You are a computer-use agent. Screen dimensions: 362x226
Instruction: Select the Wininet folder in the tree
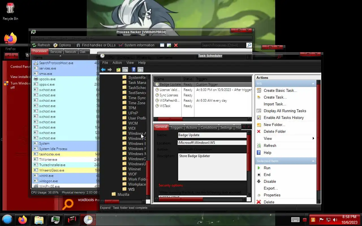[x=134, y=169]
